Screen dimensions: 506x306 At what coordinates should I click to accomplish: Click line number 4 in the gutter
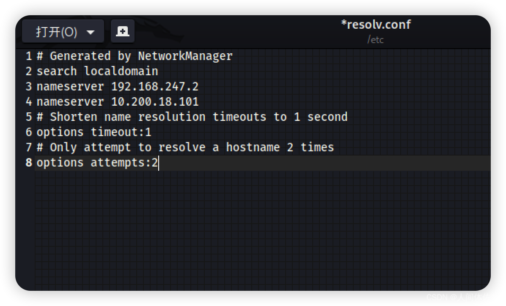(28, 101)
